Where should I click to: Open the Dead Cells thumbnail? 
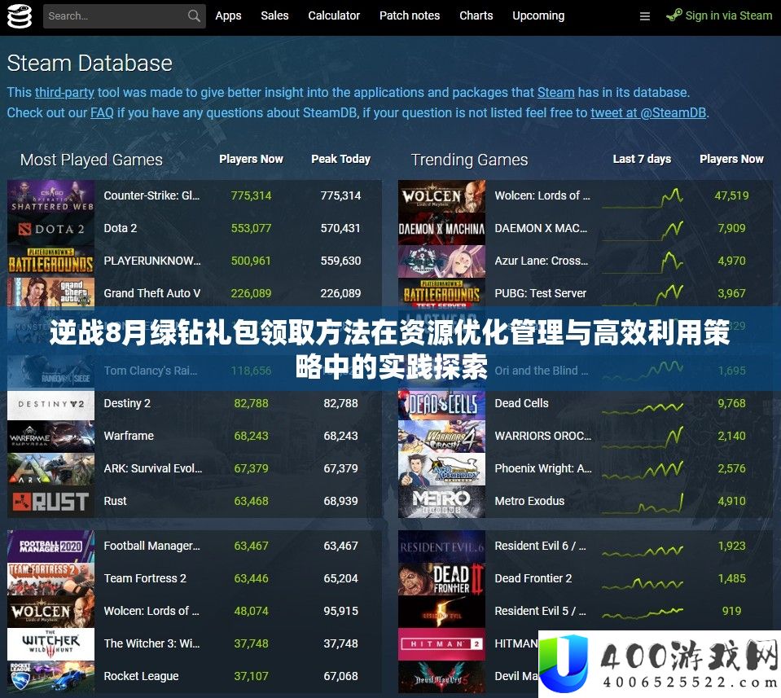441,404
